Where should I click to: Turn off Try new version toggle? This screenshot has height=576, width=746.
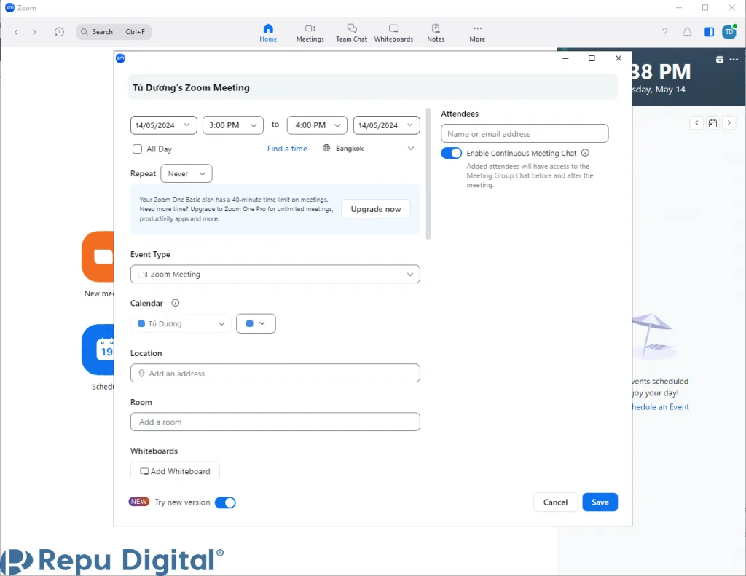(225, 502)
